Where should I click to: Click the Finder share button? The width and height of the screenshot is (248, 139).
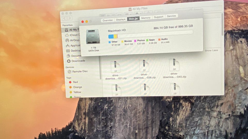pyautogui.click(x=148, y=12)
